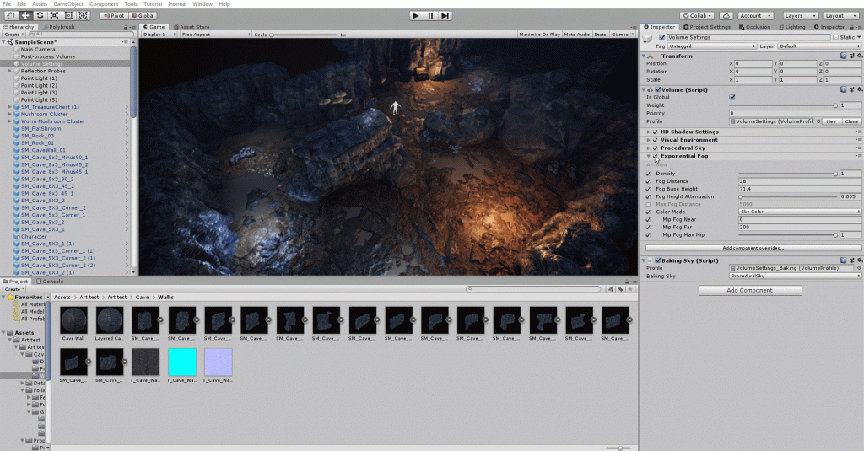The width and height of the screenshot is (864, 451).
Task: Start Play mode
Action: pyautogui.click(x=416, y=15)
